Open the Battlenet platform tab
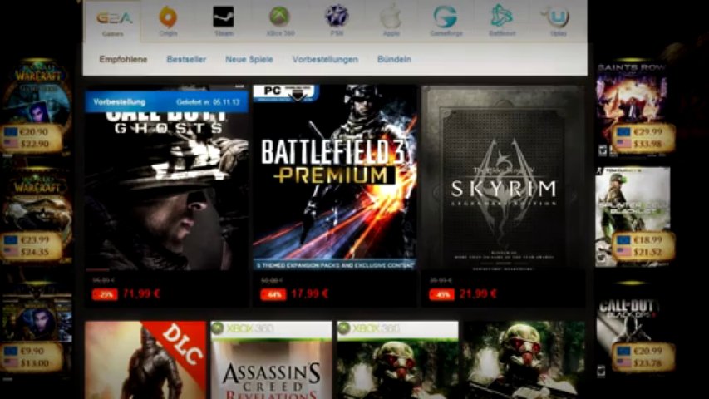Image resolution: width=709 pixels, height=399 pixels. pyautogui.click(x=501, y=21)
